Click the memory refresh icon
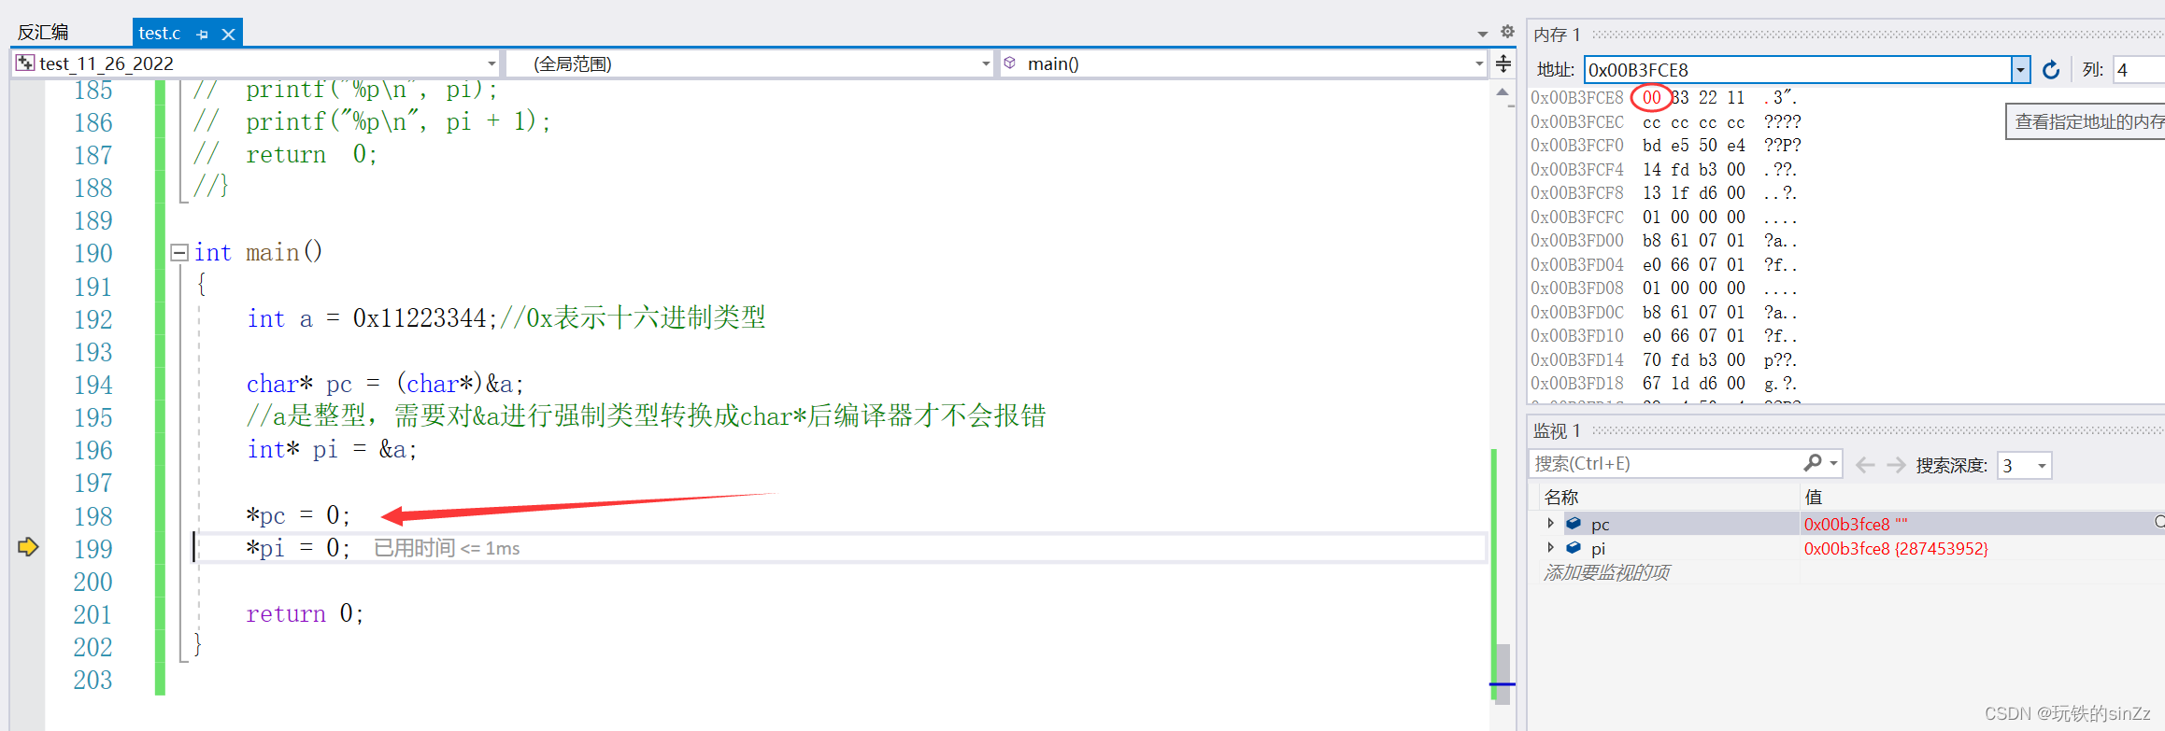 [2051, 70]
